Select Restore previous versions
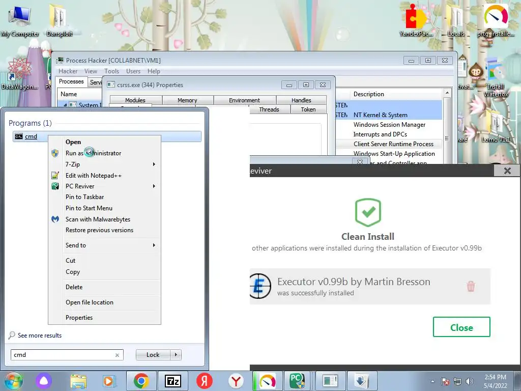521x391 pixels. click(x=99, y=230)
